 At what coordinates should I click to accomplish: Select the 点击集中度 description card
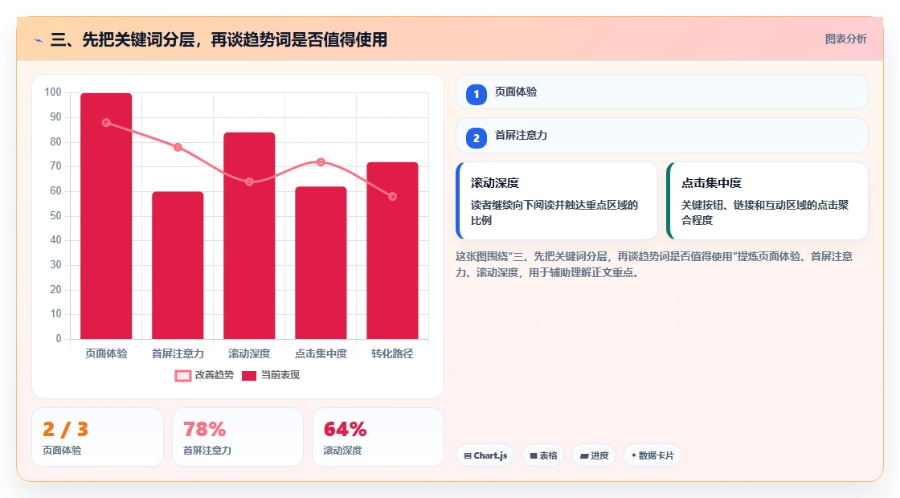click(767, 201)
